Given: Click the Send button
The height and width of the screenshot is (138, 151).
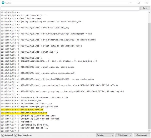Looking at the screenshot, I should coord(145,8).
